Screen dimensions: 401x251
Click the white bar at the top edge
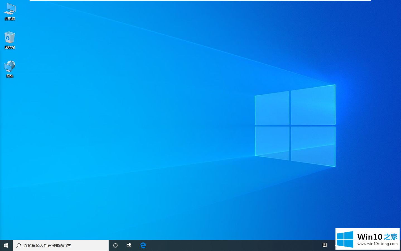(x=200, y=0)
